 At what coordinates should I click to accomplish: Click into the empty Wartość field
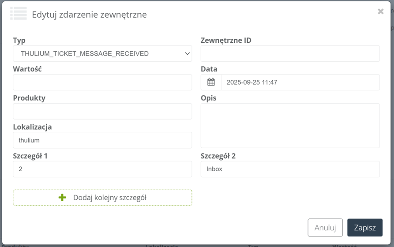[x=102, y=82]
